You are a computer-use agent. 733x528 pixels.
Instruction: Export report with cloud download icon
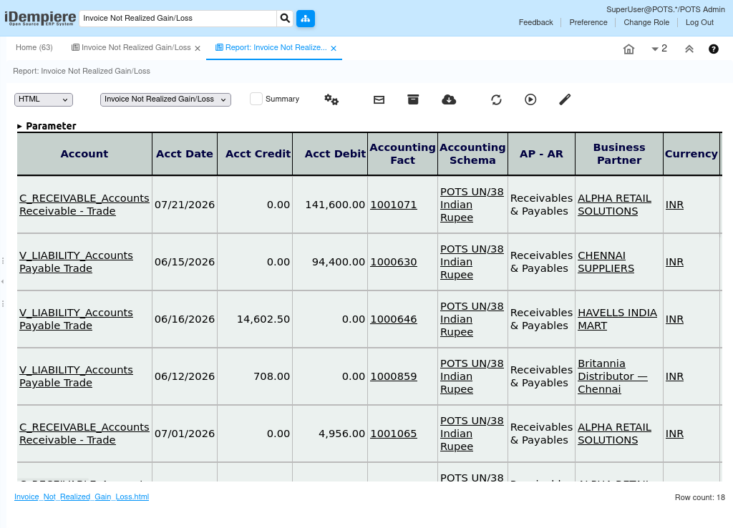(449, 99)
